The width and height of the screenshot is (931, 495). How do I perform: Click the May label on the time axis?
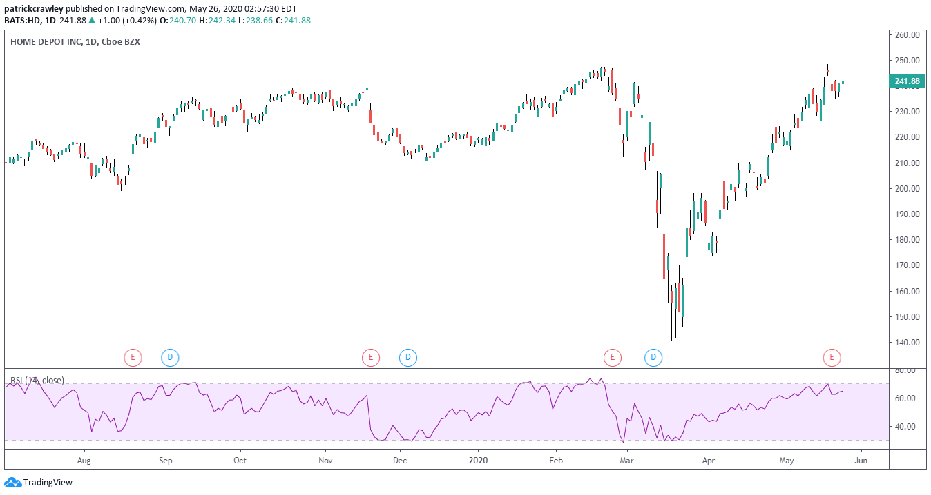pyautogui.click(x=787, y=459)
